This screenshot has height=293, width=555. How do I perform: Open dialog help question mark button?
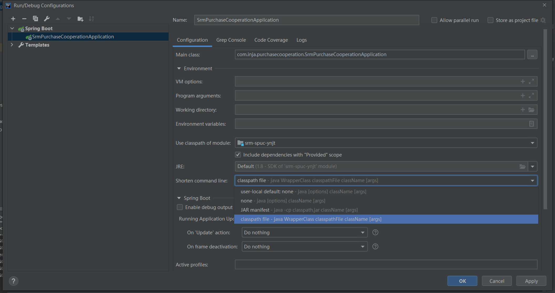click(13, 281)
